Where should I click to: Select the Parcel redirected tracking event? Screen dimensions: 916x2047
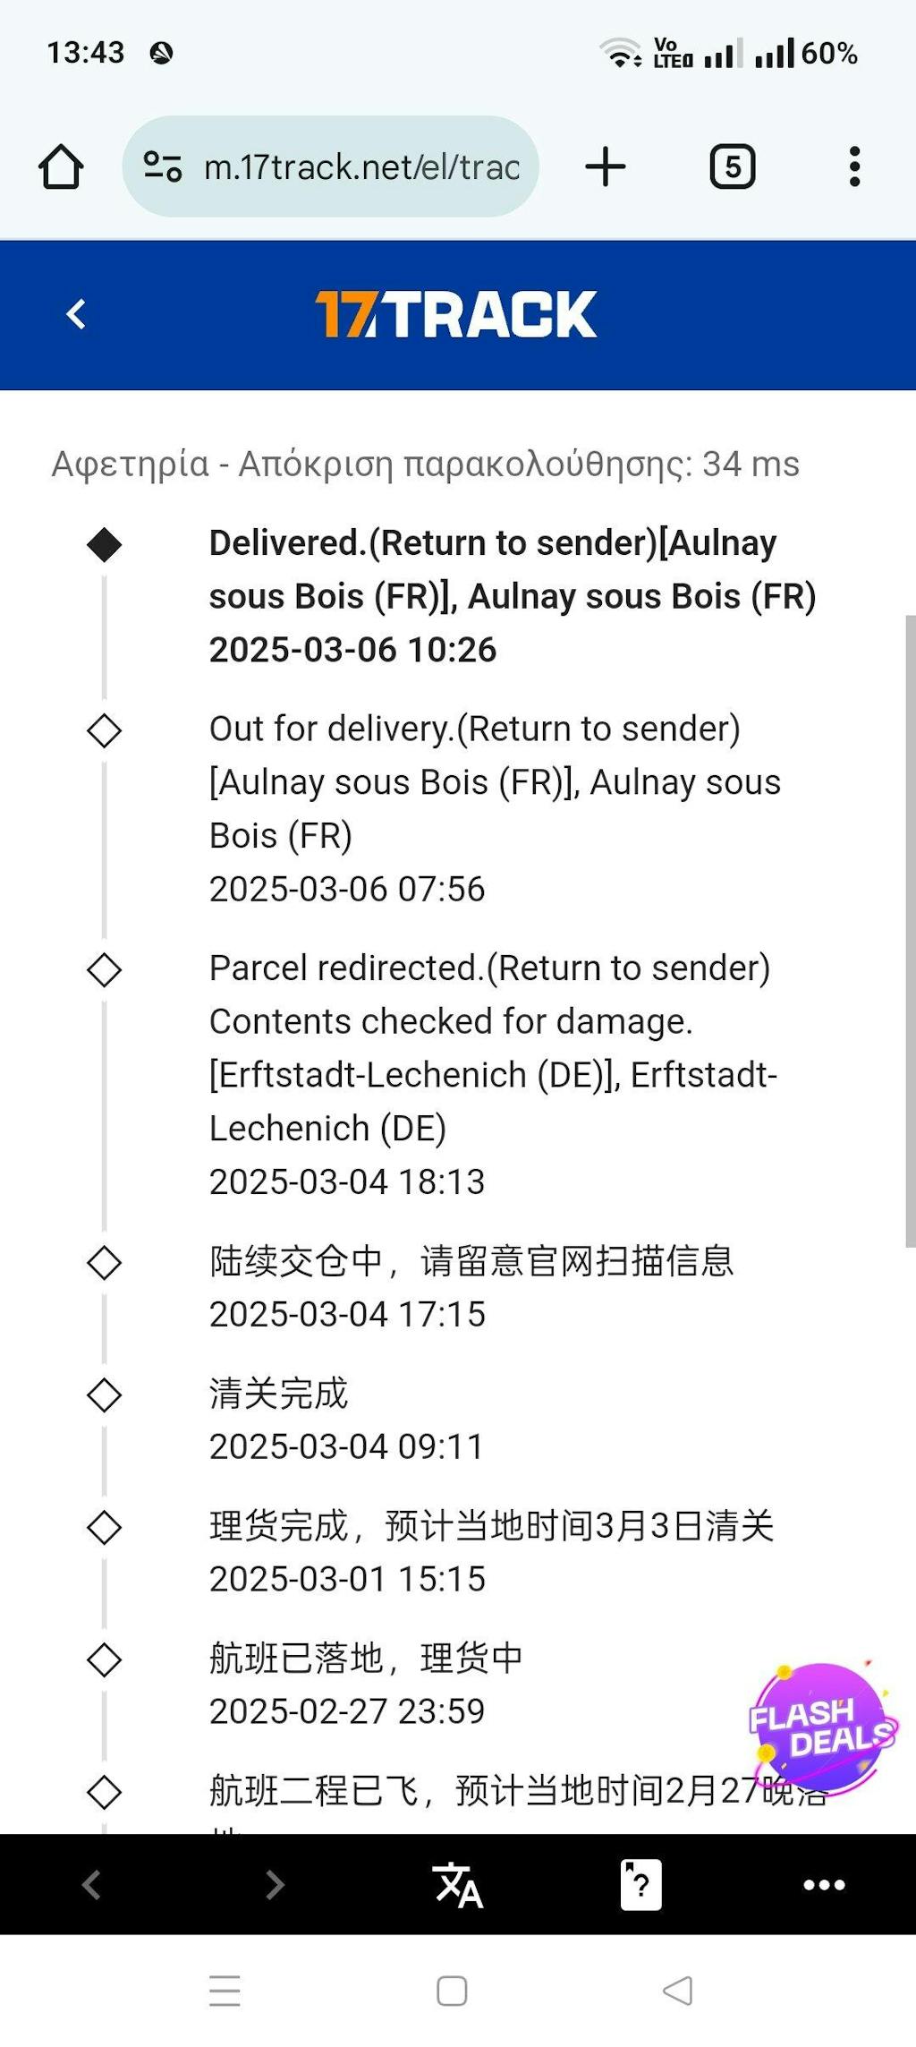(x=492, y=1073)
